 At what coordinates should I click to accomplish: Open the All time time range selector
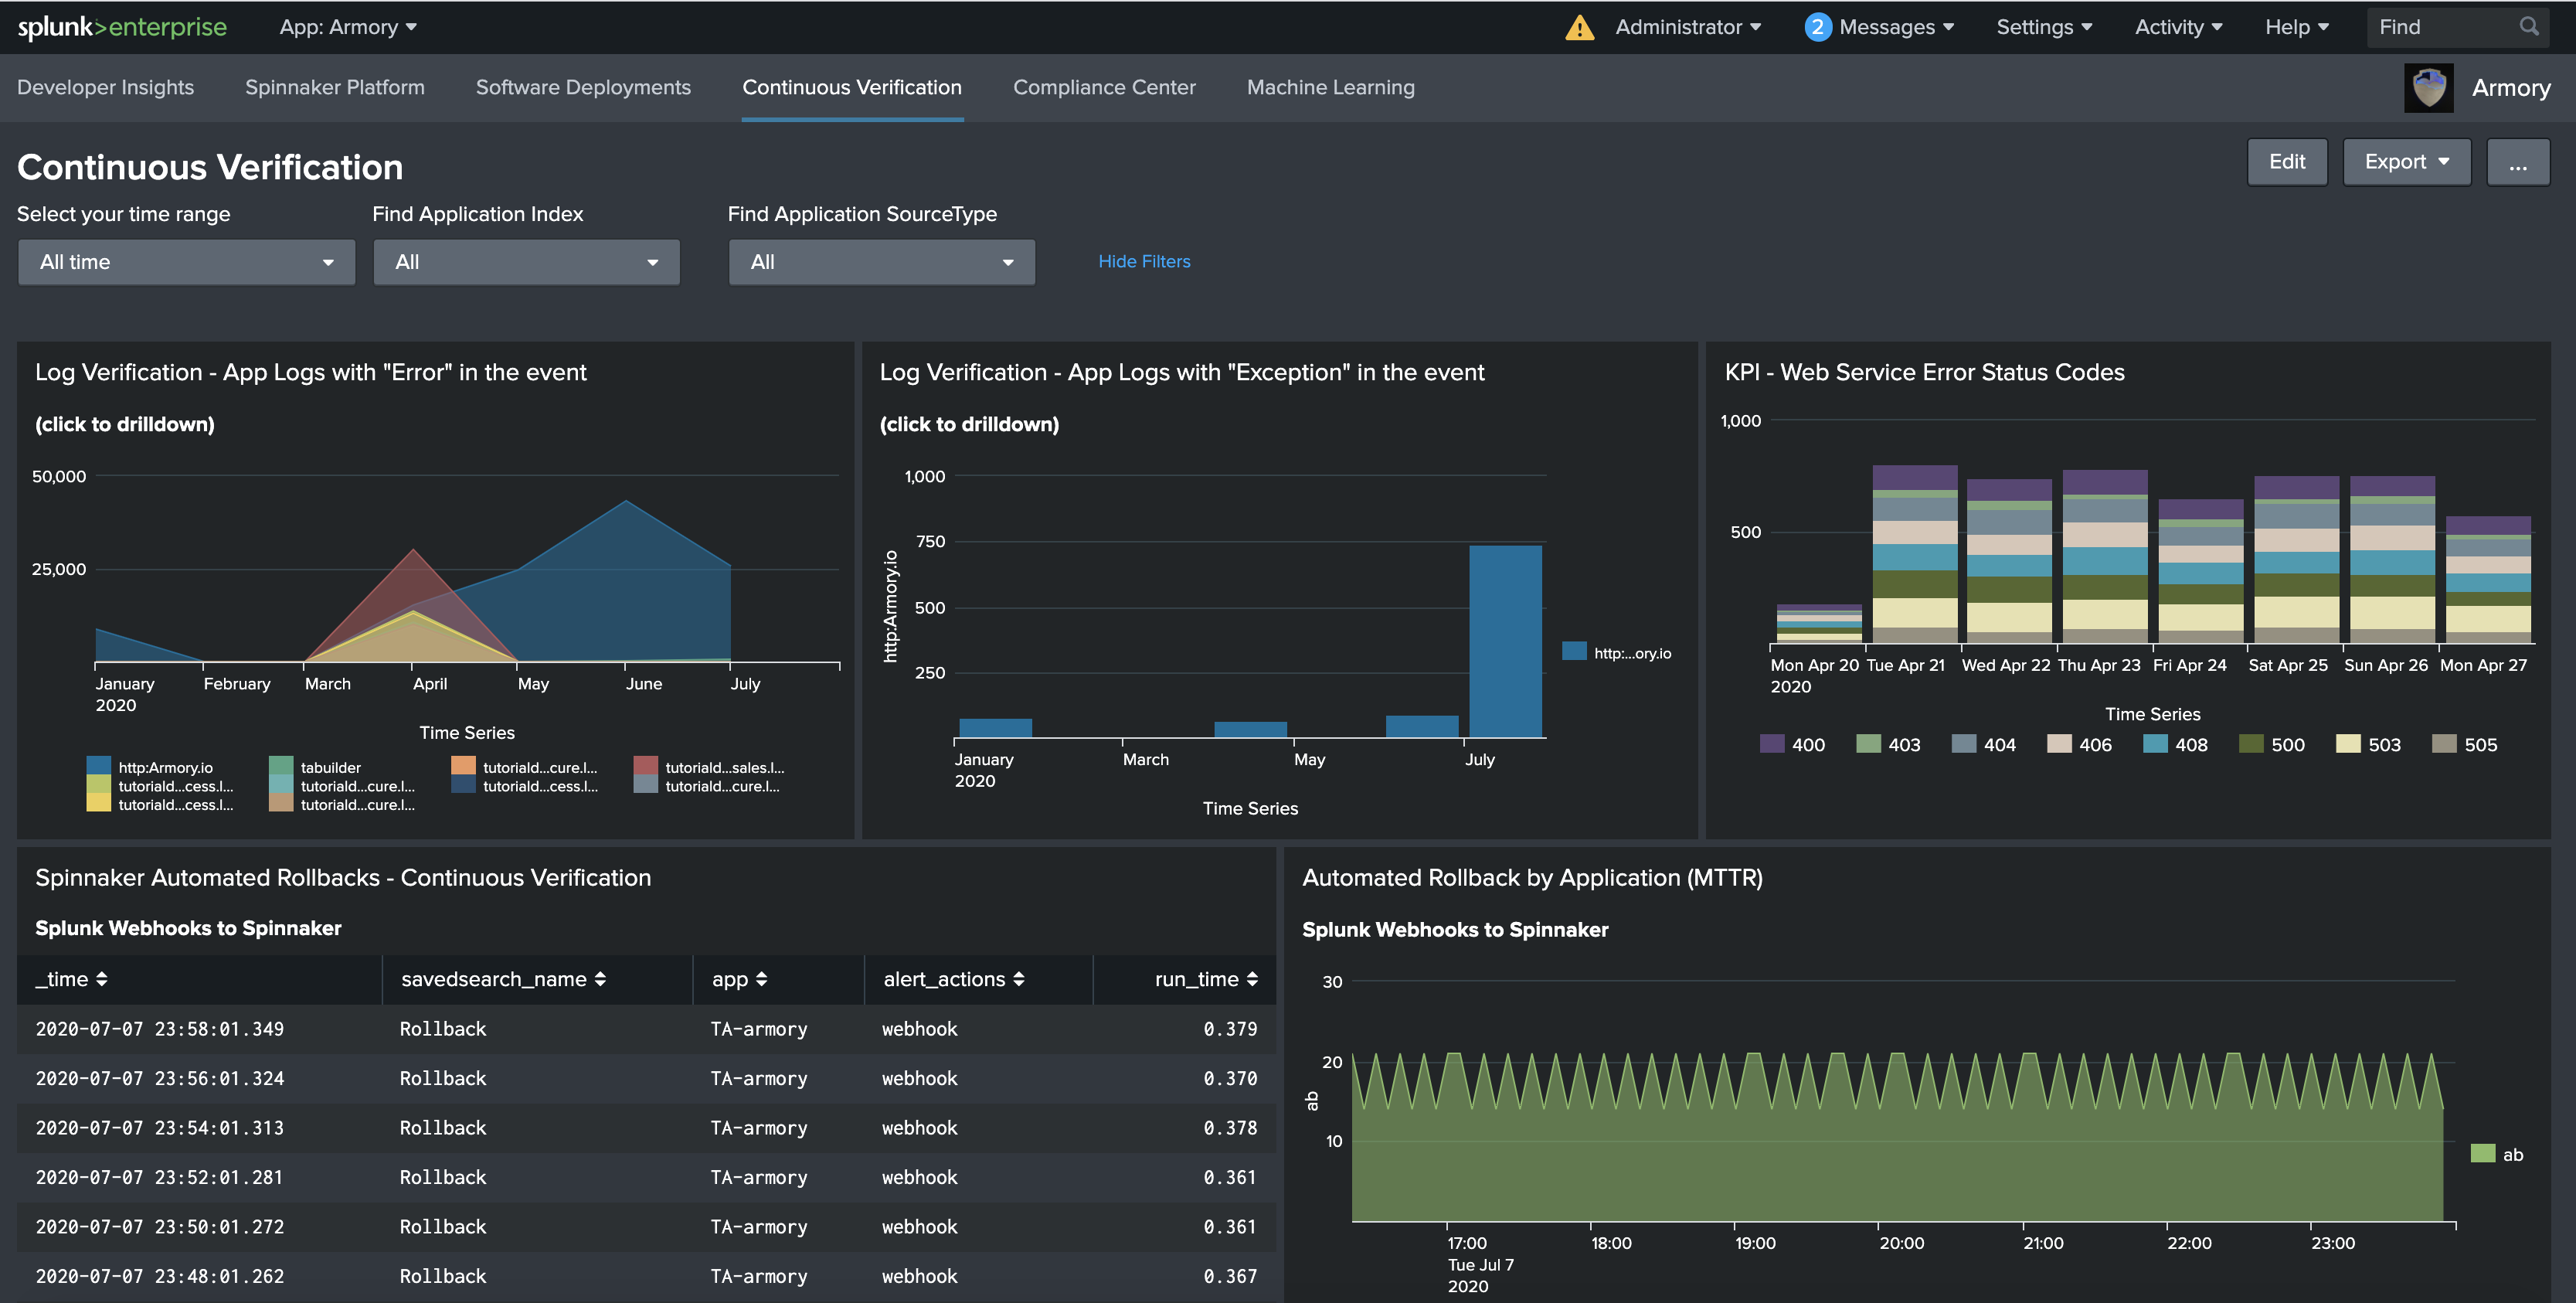click(186, 262)
